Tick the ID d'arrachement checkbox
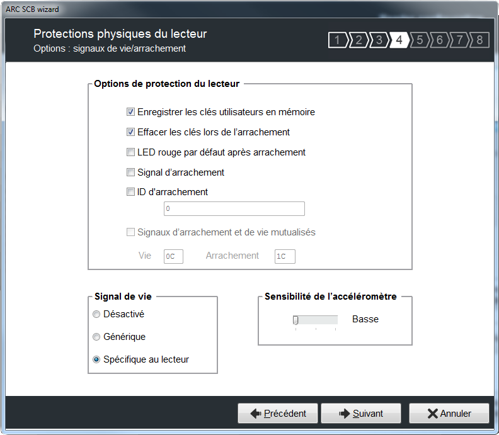Viewport: 499px width, 435px height. [131, 192]
